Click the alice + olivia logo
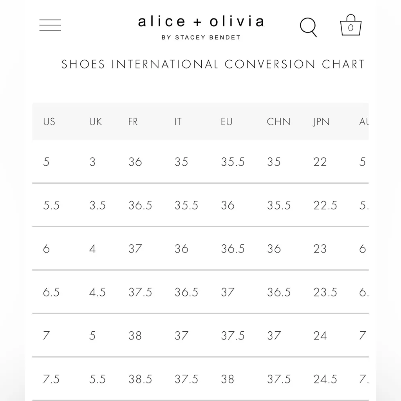This screenshot has width=401, height=401. point(201,22)
